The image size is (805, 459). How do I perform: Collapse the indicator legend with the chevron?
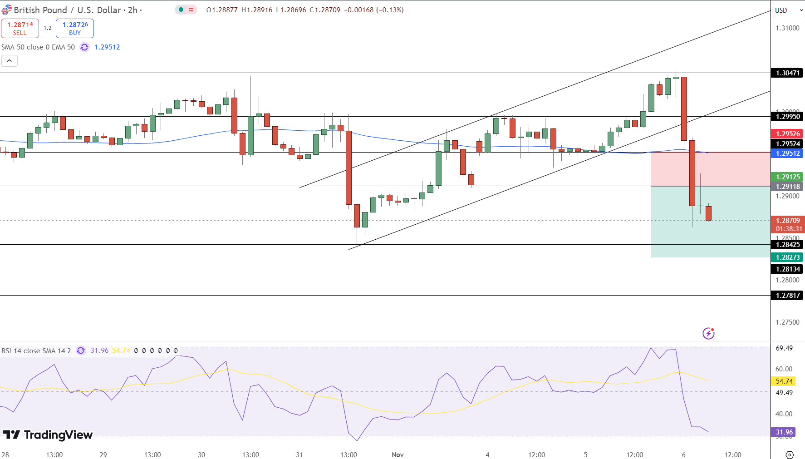10,61
